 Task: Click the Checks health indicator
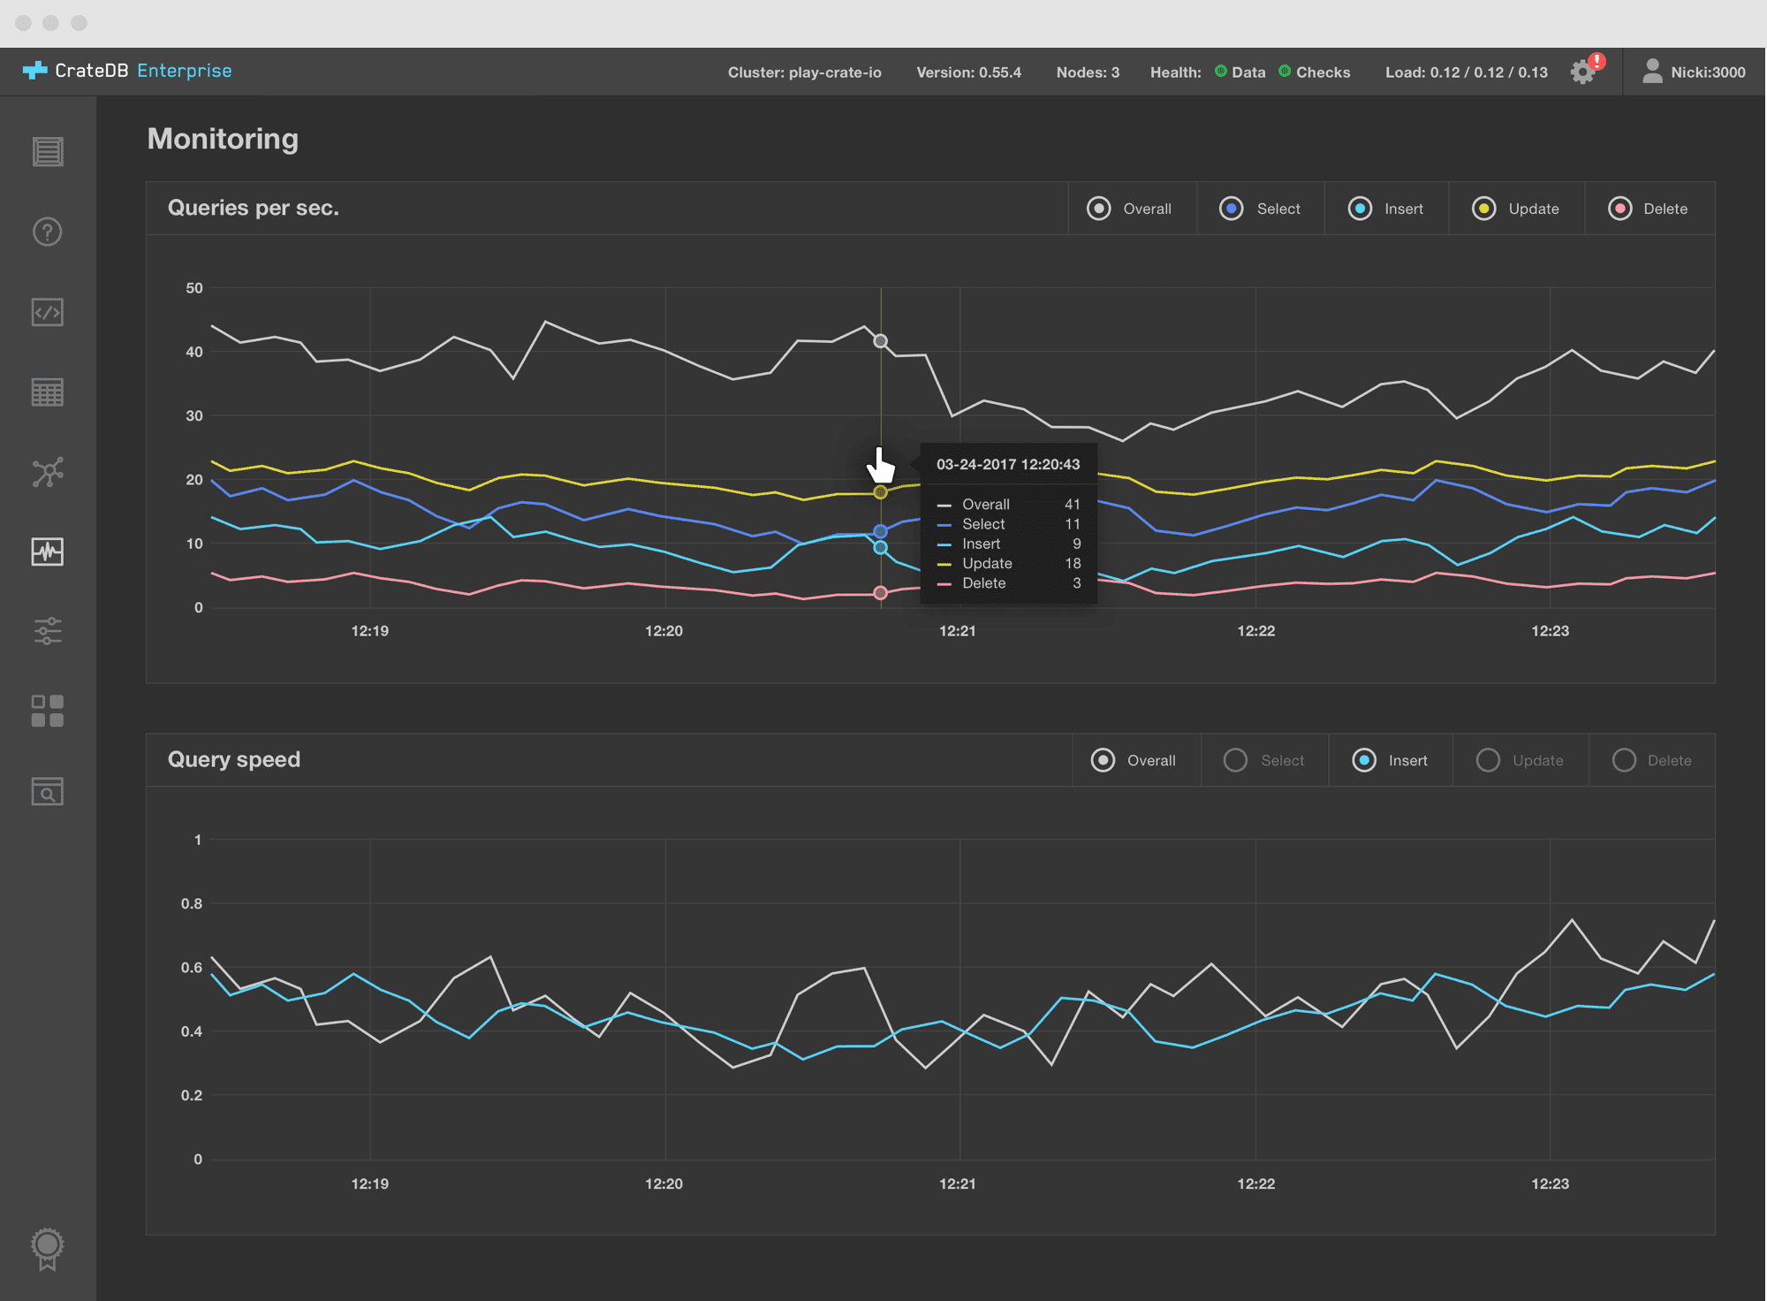pos(1315,72)
